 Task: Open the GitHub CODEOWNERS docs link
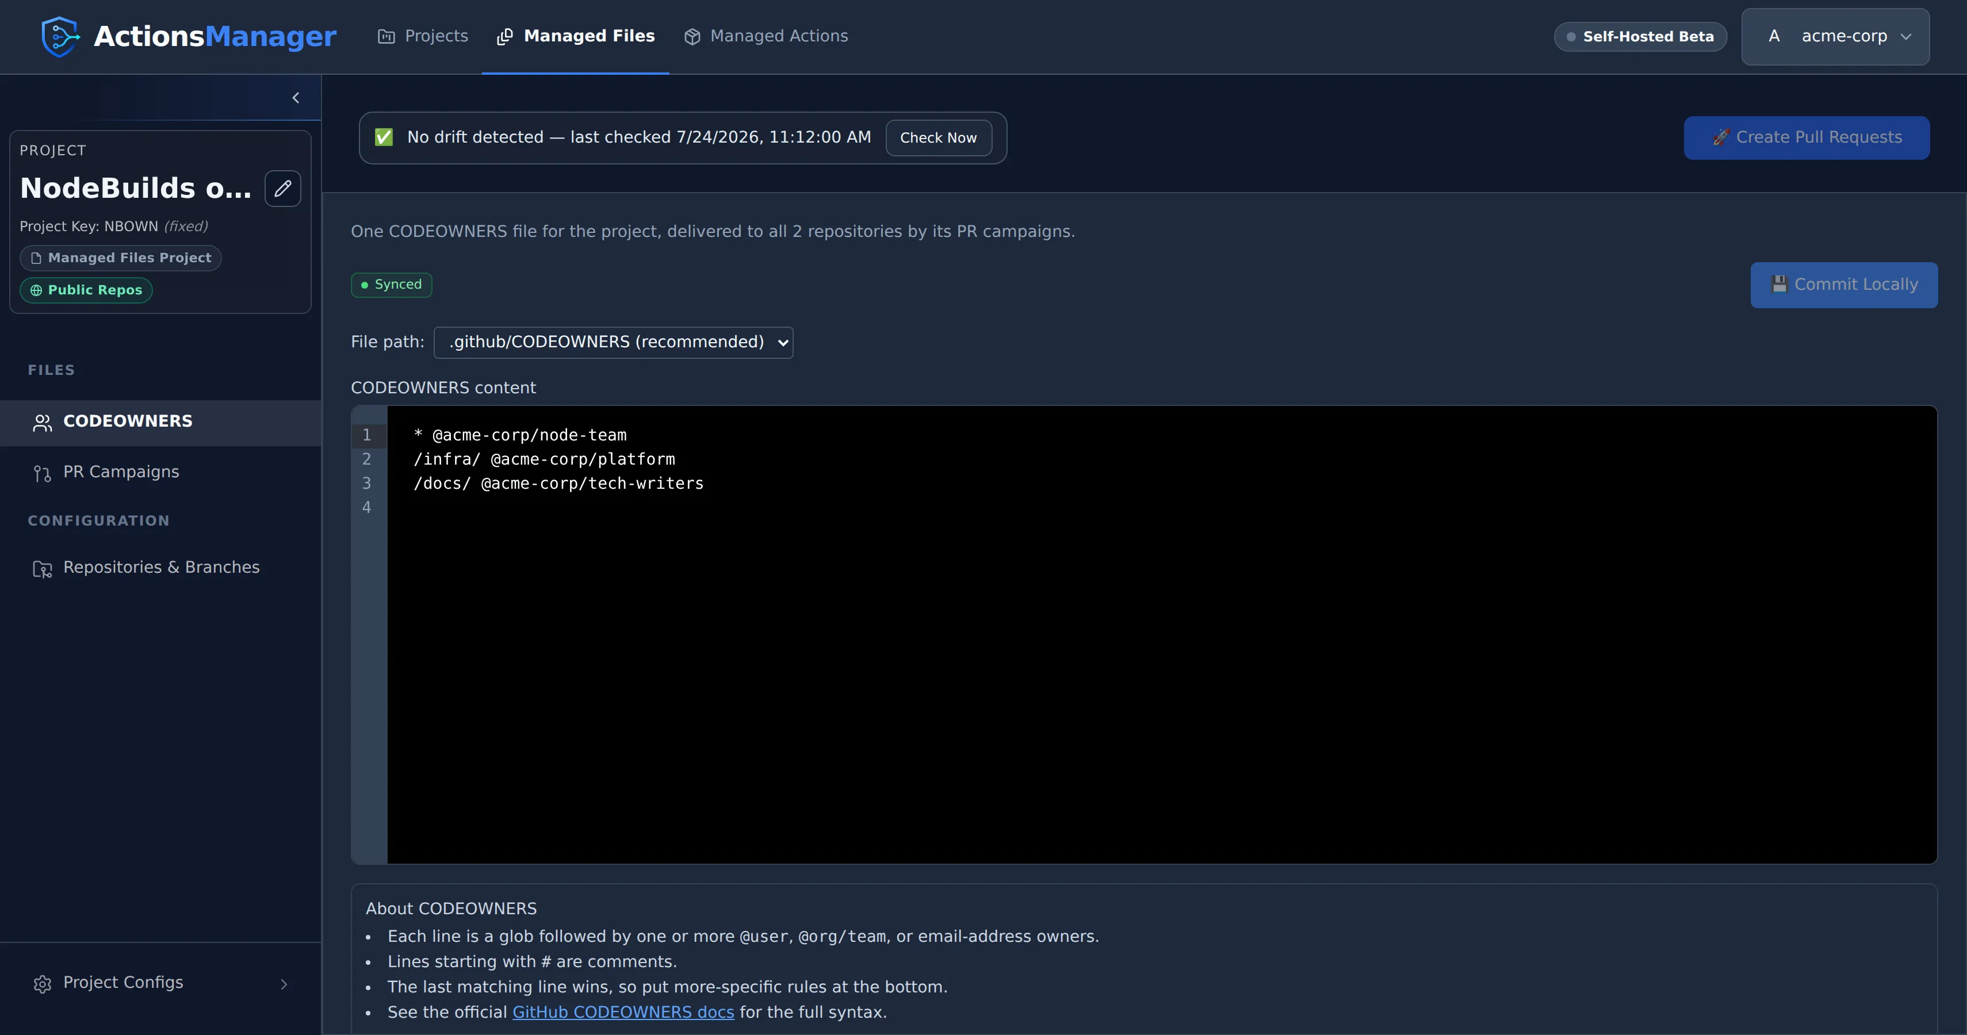pos(623,1012)
